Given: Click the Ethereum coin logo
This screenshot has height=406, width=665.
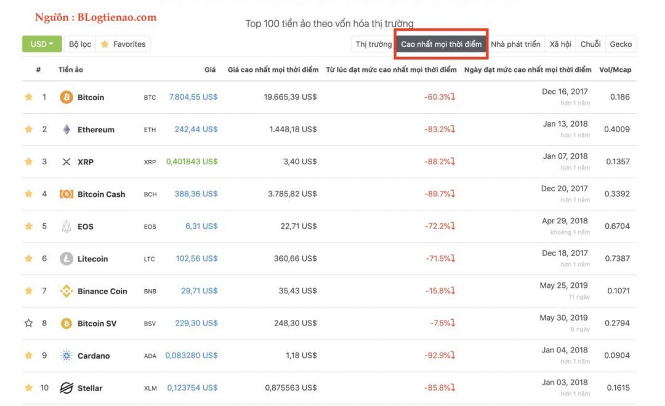Looking at the screenshot, I should (66, 129).
